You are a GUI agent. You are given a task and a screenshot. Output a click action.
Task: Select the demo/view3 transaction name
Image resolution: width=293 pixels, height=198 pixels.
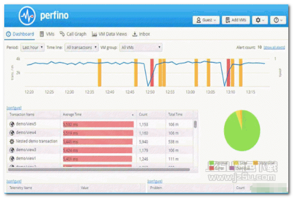[26, 150]
